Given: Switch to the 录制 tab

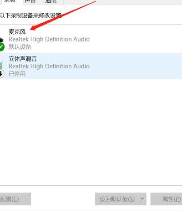Looking at the screenshot, I should [x=10, y=1].
